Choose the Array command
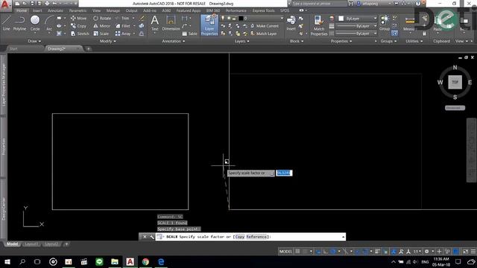The width and height of the screenshot is (477, 268). coord(123,33)
